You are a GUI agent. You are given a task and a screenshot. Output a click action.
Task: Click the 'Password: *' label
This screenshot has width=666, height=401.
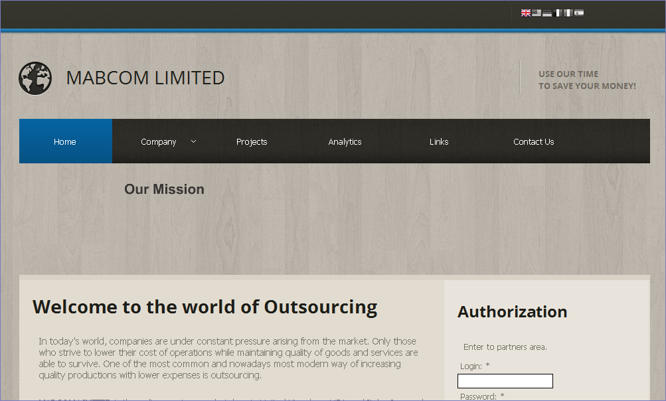(482, 396)
